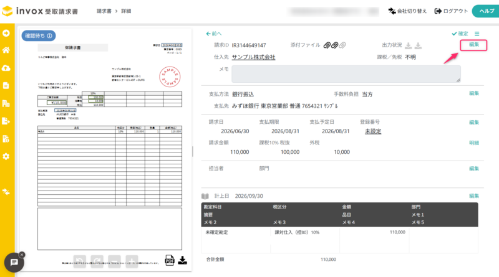The height and width of the screenshot is (277, 499).
Task: Zoom out the invoice preview
Action: coord(114,261)
